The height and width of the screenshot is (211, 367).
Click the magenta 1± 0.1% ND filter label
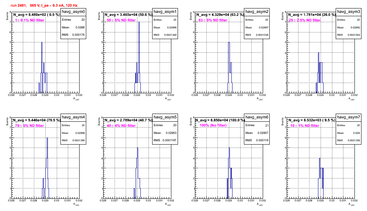tap(30, 20)
